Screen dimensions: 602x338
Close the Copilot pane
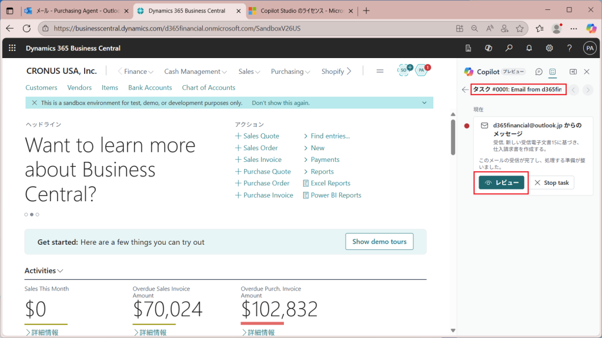[x=587, y=72]
